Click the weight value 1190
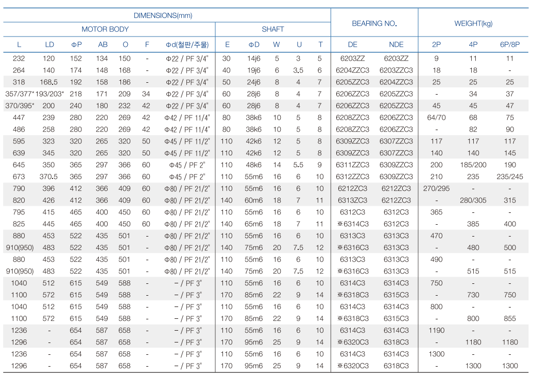 click(436, 331)
